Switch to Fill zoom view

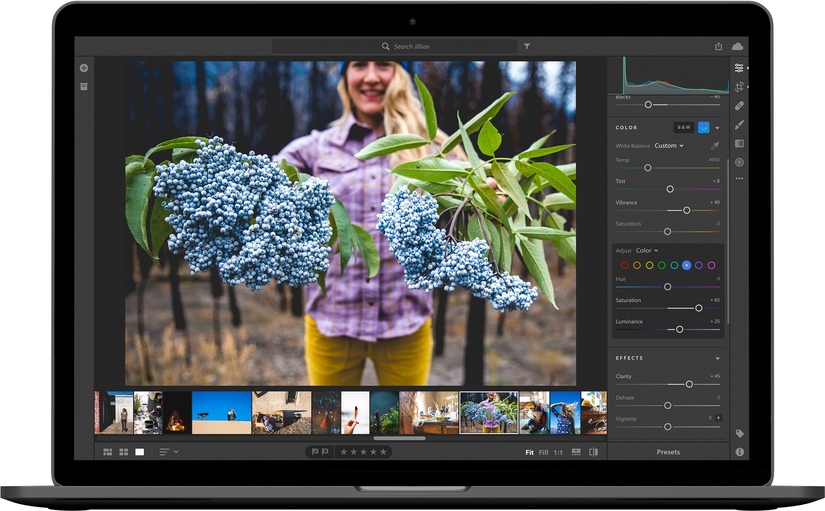[x=543, y=452]
